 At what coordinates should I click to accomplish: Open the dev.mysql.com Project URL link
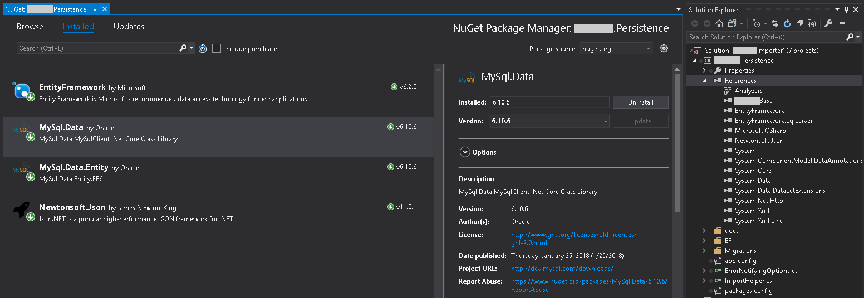point(562,269)
